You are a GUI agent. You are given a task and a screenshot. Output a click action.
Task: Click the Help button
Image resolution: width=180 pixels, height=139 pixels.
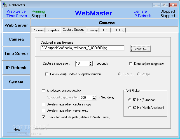click(x=17, y=129)
